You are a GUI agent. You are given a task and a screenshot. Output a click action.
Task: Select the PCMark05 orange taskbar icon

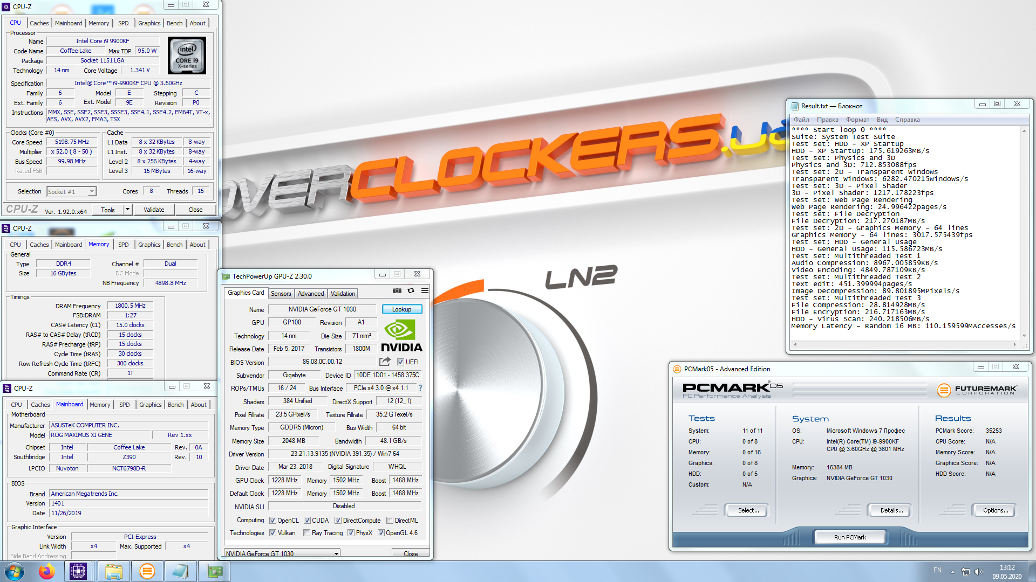point(147,571)
